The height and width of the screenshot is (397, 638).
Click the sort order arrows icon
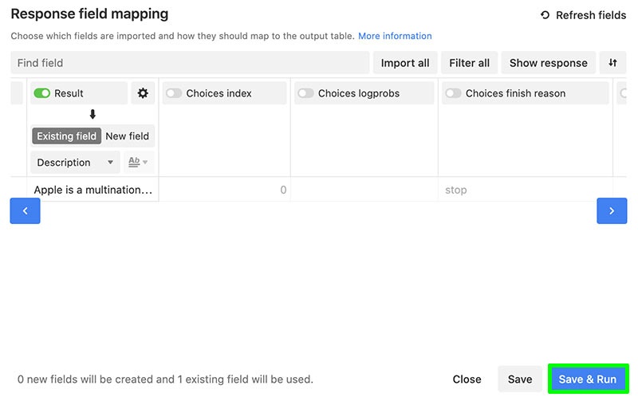click(612, 63)
